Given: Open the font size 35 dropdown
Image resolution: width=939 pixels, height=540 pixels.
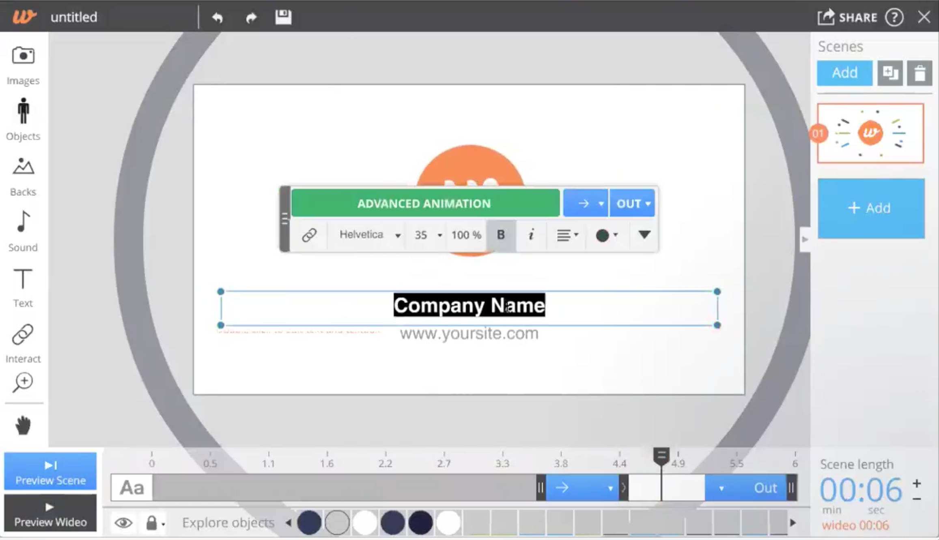Looking at the screenshot, I should click(426, 234).
